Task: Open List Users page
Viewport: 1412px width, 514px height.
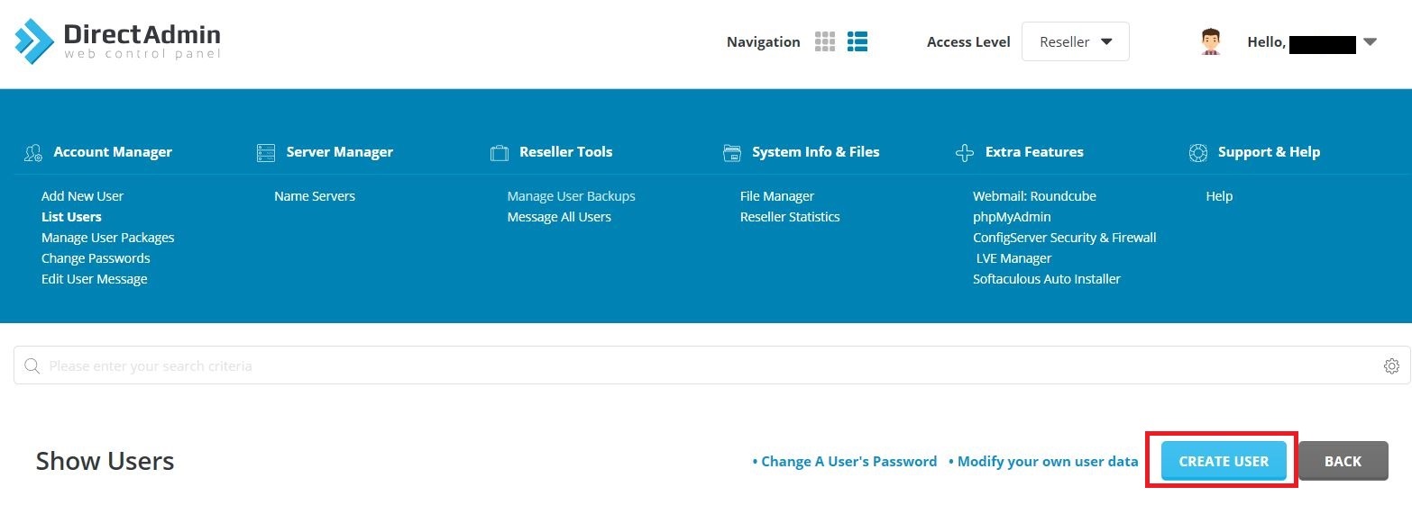Action: tap(71, 217)
